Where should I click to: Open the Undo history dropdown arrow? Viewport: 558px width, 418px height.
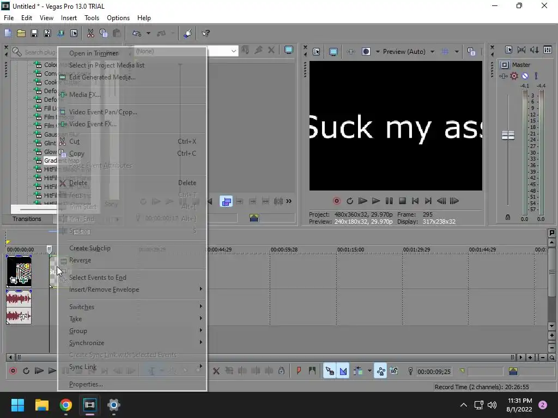[x=148, y=33]
